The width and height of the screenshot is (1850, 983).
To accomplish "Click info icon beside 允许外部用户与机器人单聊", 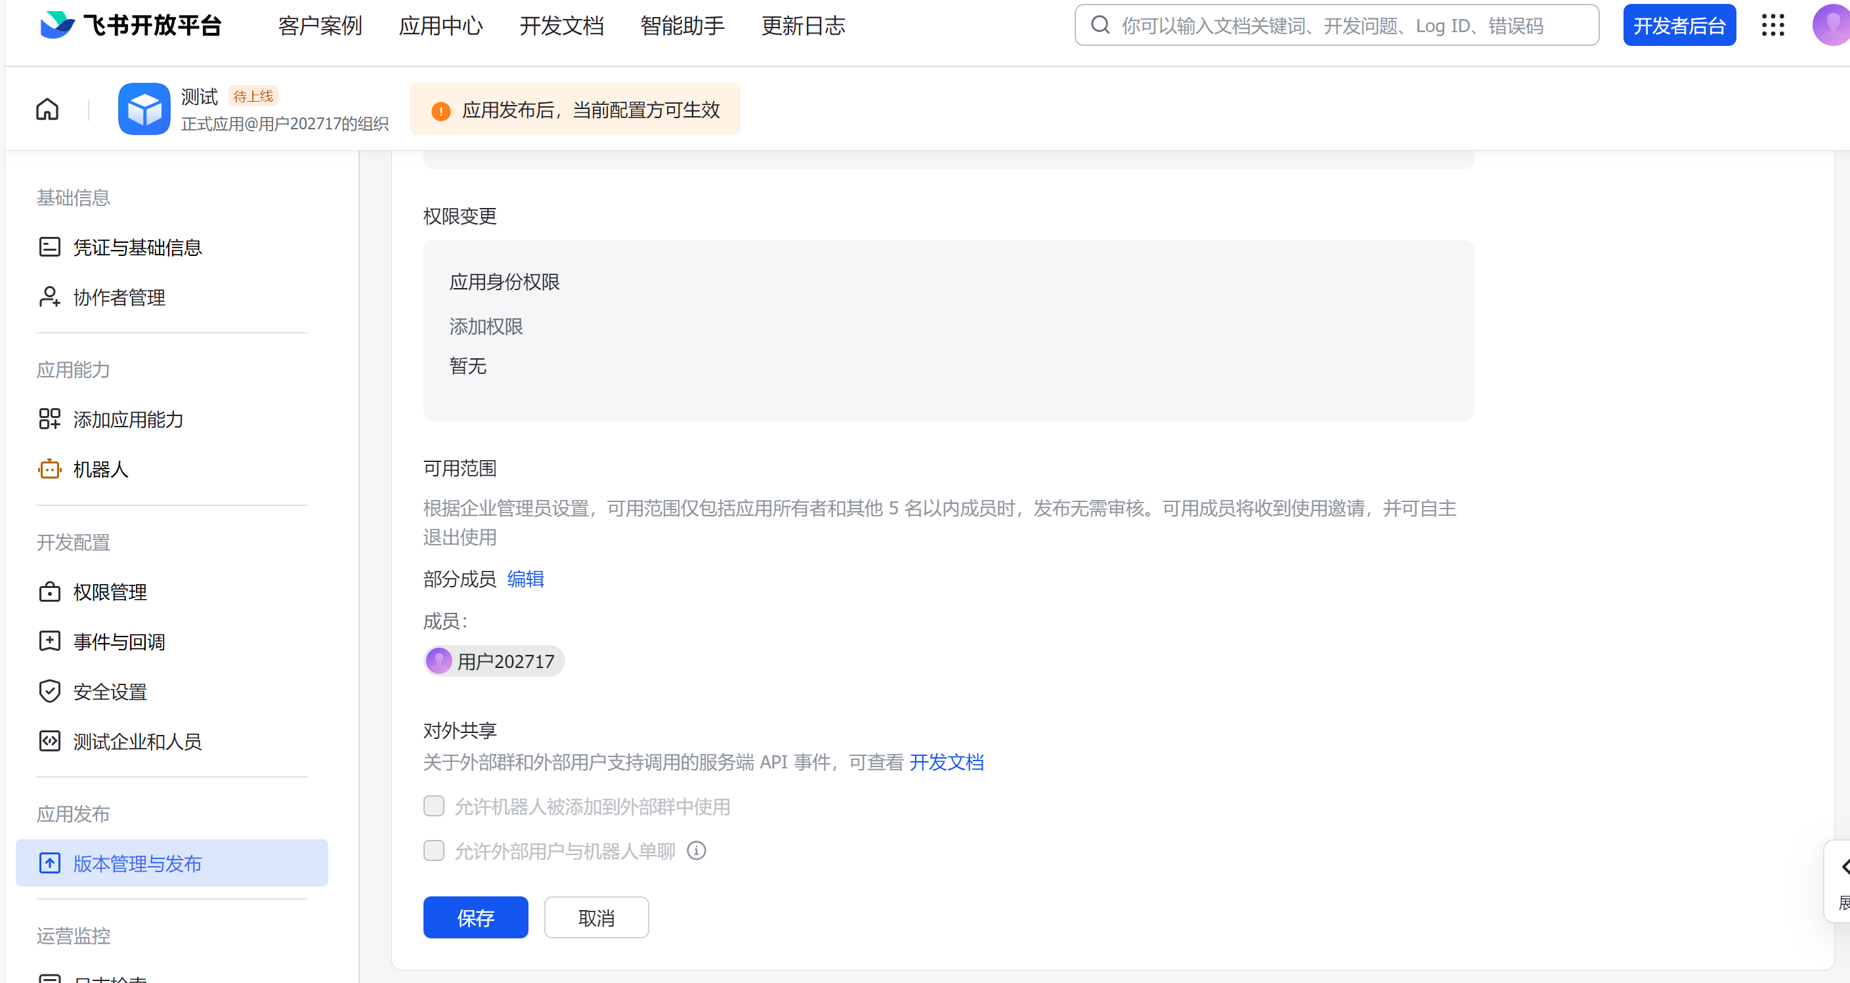I will pyautogui.click(x=696, y=851).
